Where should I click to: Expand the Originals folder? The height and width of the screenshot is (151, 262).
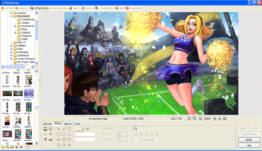click(15, 33)
